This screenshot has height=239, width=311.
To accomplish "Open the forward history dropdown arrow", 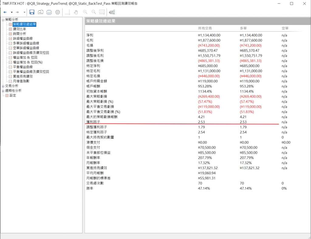I will coord(24,12).
